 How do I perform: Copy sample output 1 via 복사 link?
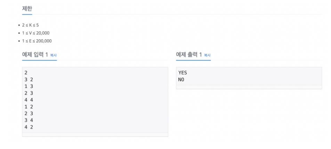(207, 55)
